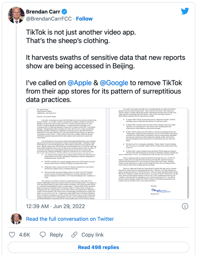Screen dimensions: 197x255
Task: Open the @Apple mention
Action: point(79,83)
